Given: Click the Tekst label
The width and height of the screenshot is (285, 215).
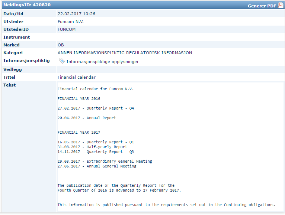Looking at the screenshot, I should pos(9,85).
